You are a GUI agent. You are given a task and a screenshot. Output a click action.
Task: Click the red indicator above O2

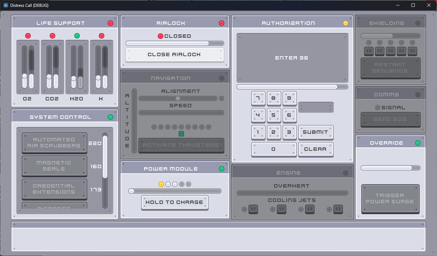tap(28, 36)
